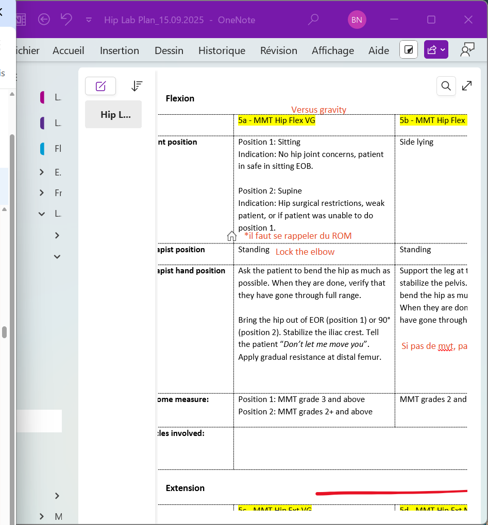488x525 pixels.
Task: Select the Révision tab
Action: 278,50
